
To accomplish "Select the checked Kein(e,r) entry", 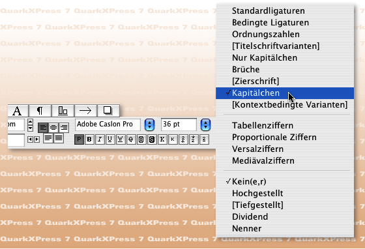I will (x=285, y=181).
